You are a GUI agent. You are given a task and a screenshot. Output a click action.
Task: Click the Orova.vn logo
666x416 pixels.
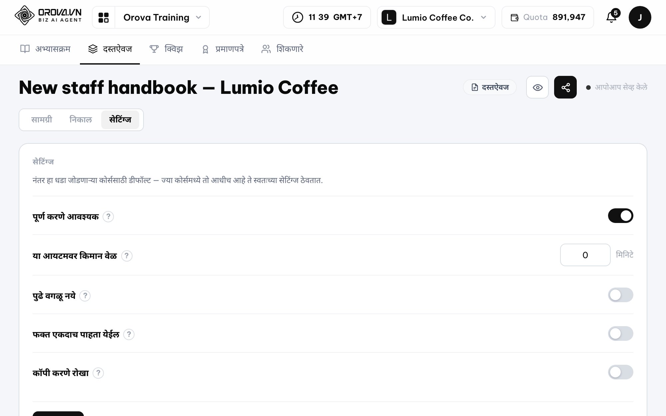point(48,16)
